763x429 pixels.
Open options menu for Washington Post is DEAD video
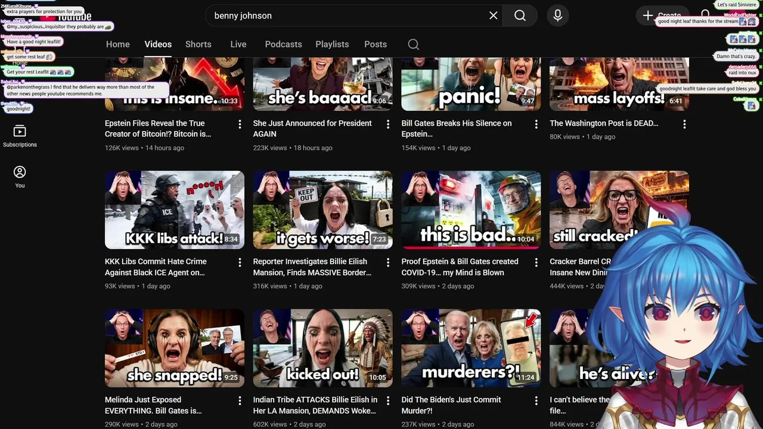pyautogui.click(x=684, y=124)
